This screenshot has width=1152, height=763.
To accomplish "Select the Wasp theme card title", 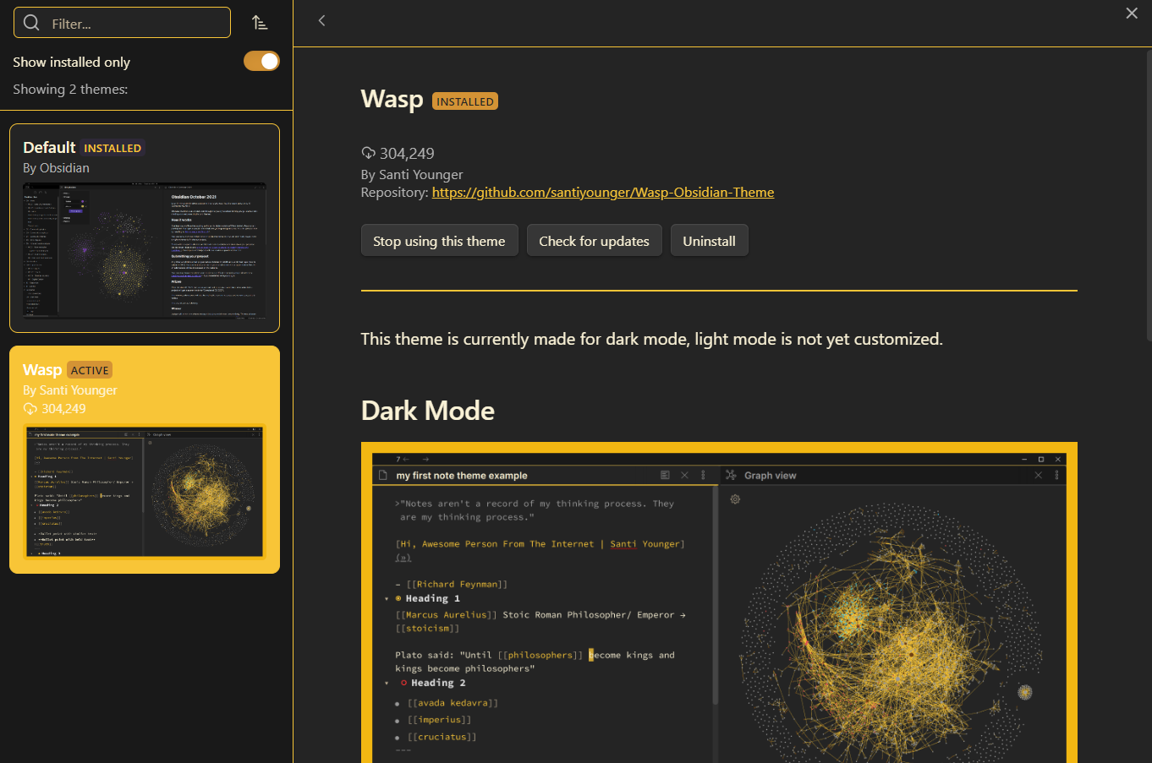I will point(42,370).
